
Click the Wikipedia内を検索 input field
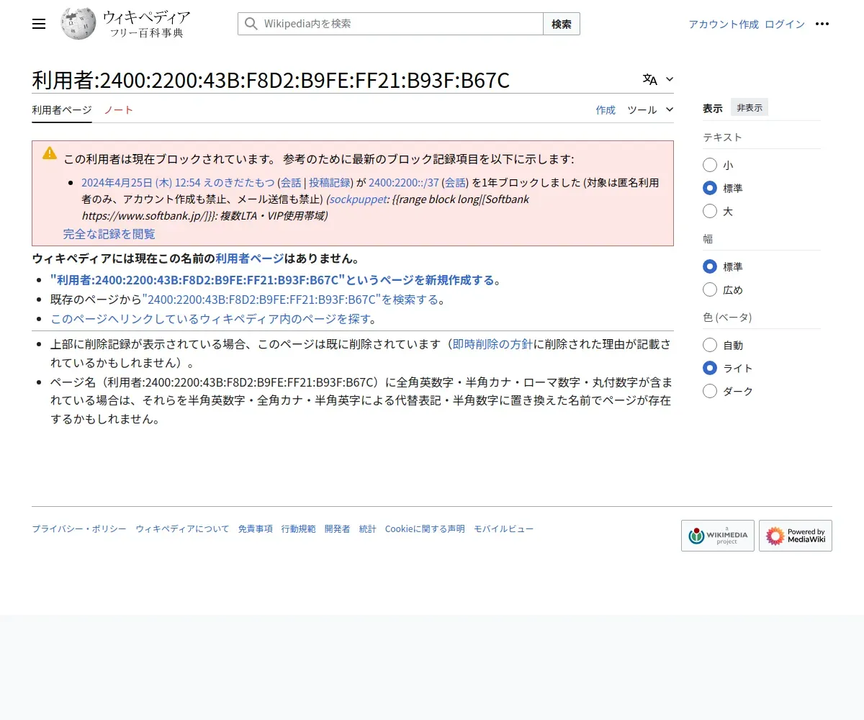[400, 24]
